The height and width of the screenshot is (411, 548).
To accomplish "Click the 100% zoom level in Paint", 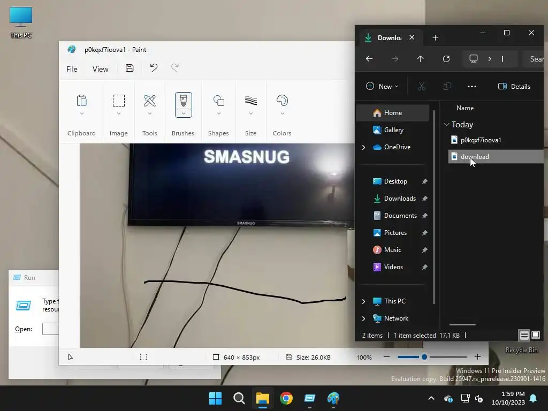I will pos(364,357).
